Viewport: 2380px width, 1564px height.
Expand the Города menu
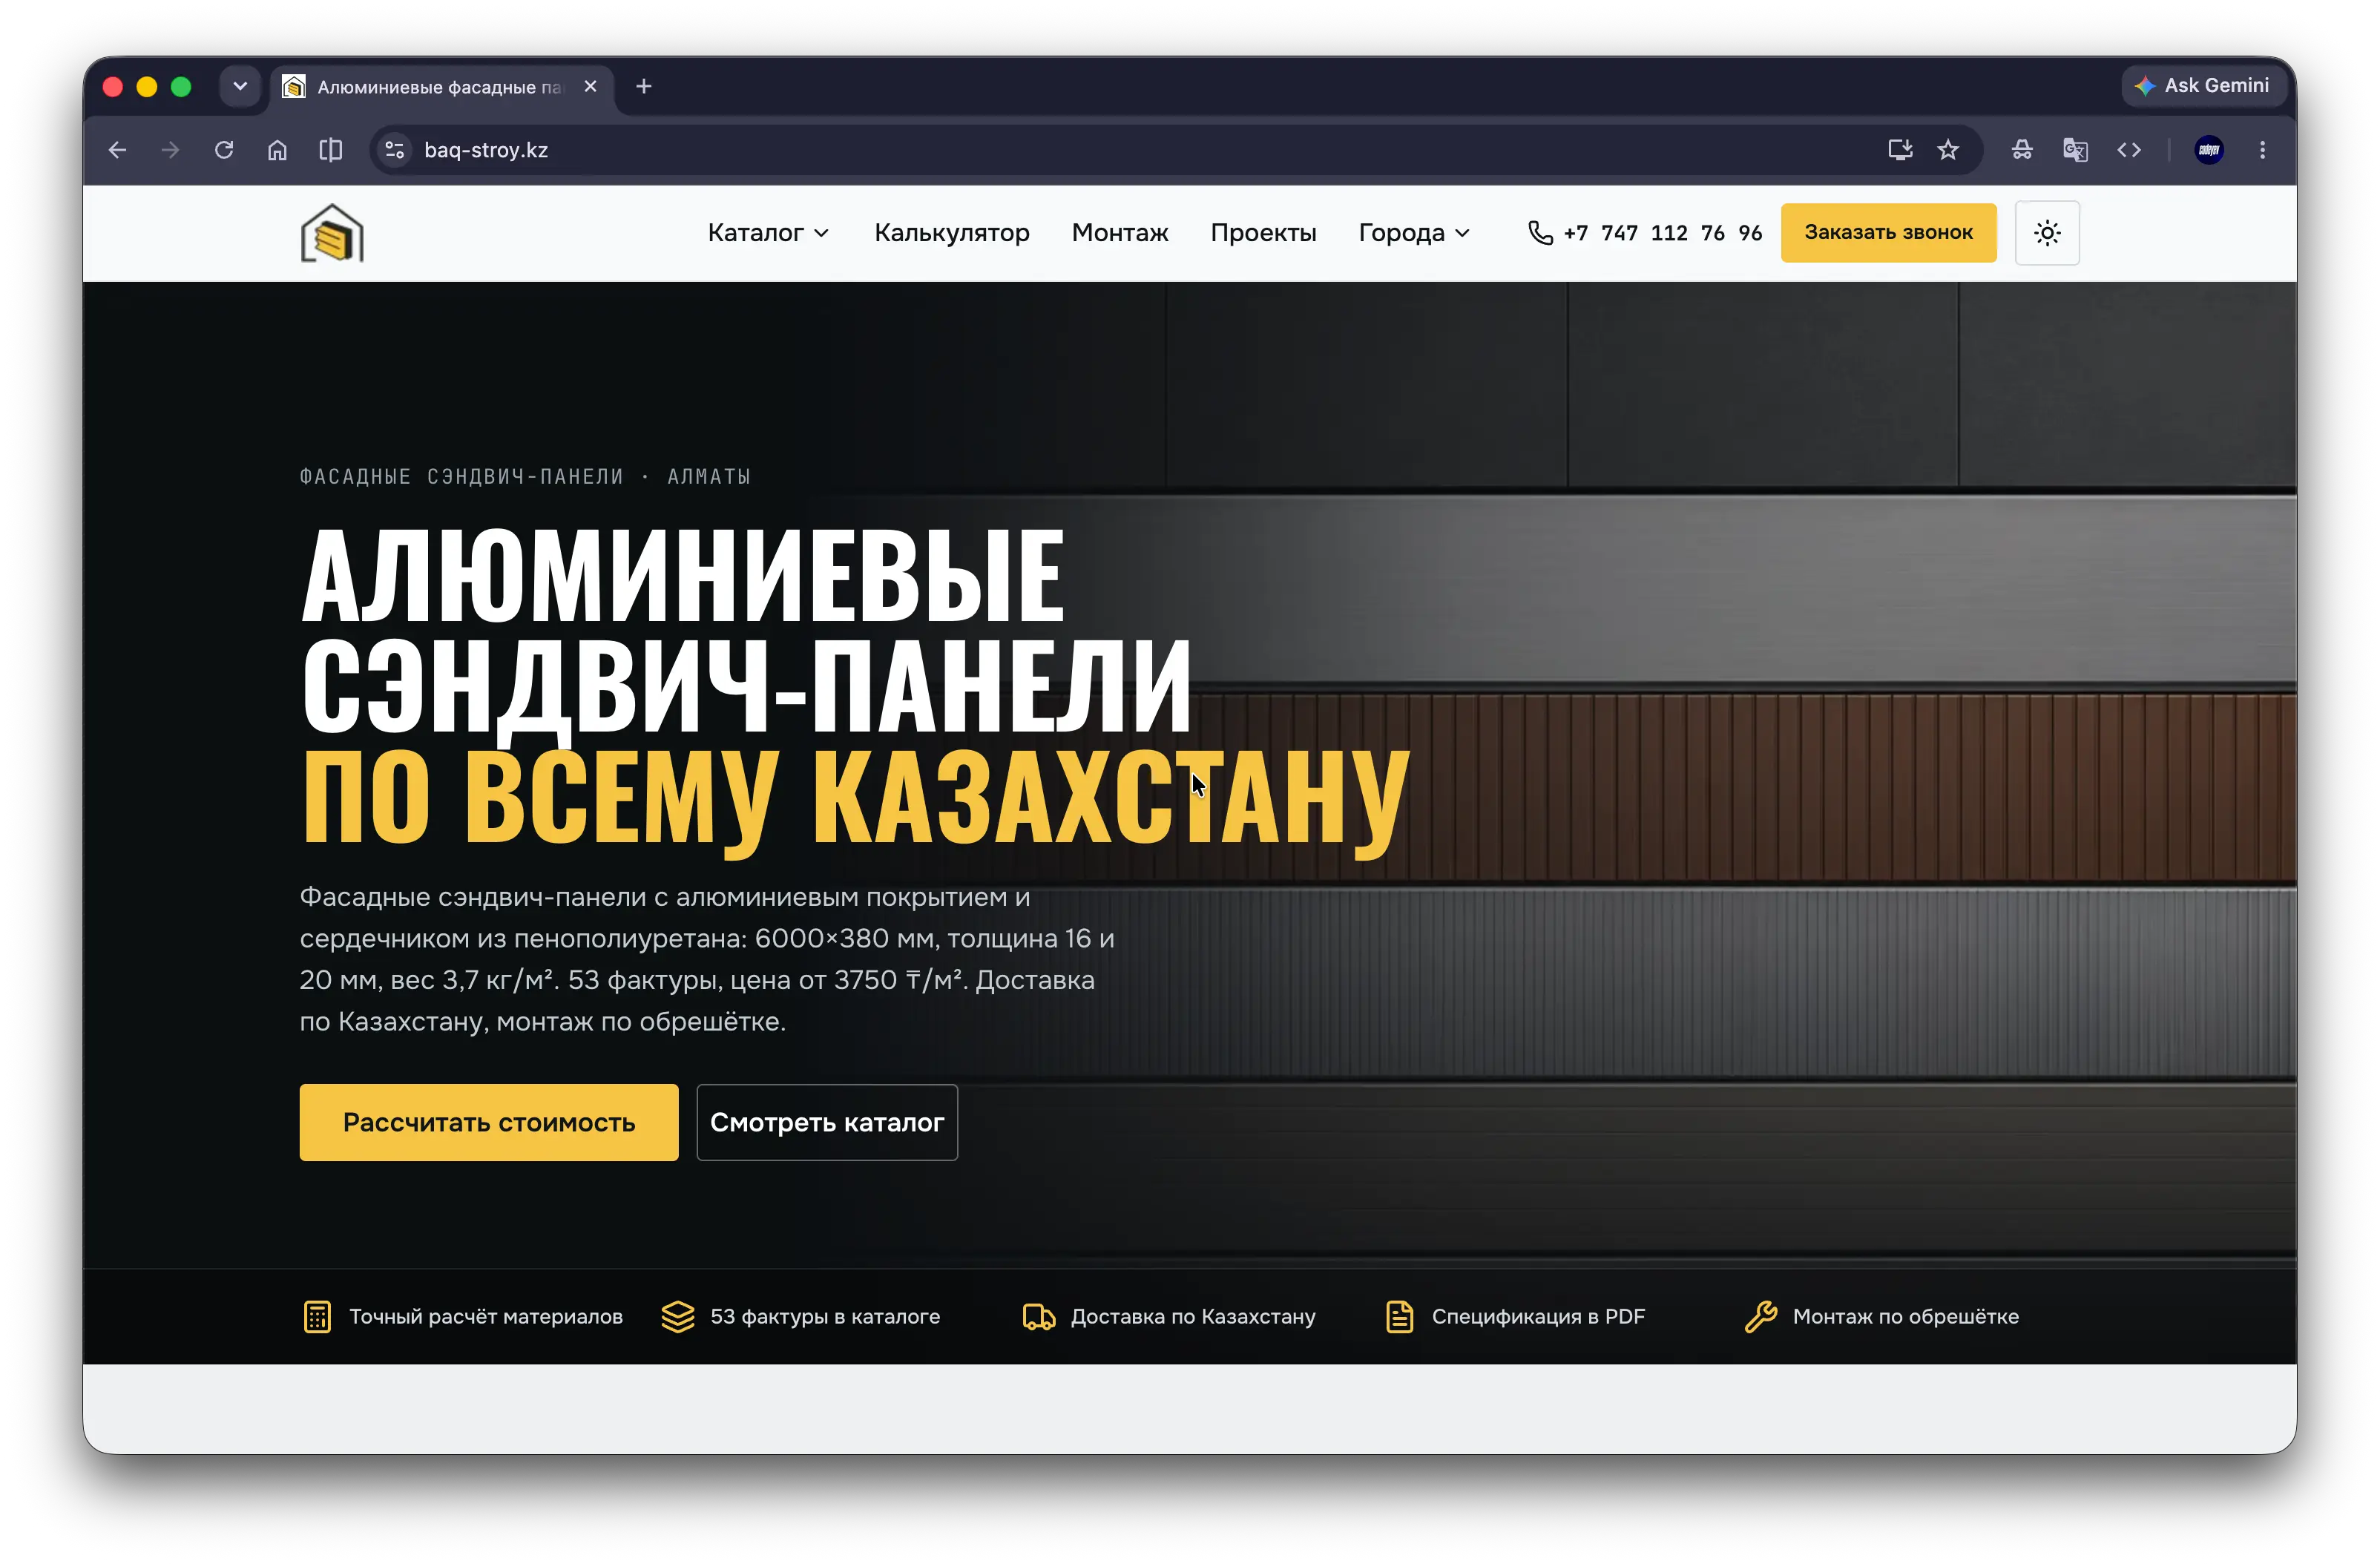pyautogui.click(x=1414, y=233)
